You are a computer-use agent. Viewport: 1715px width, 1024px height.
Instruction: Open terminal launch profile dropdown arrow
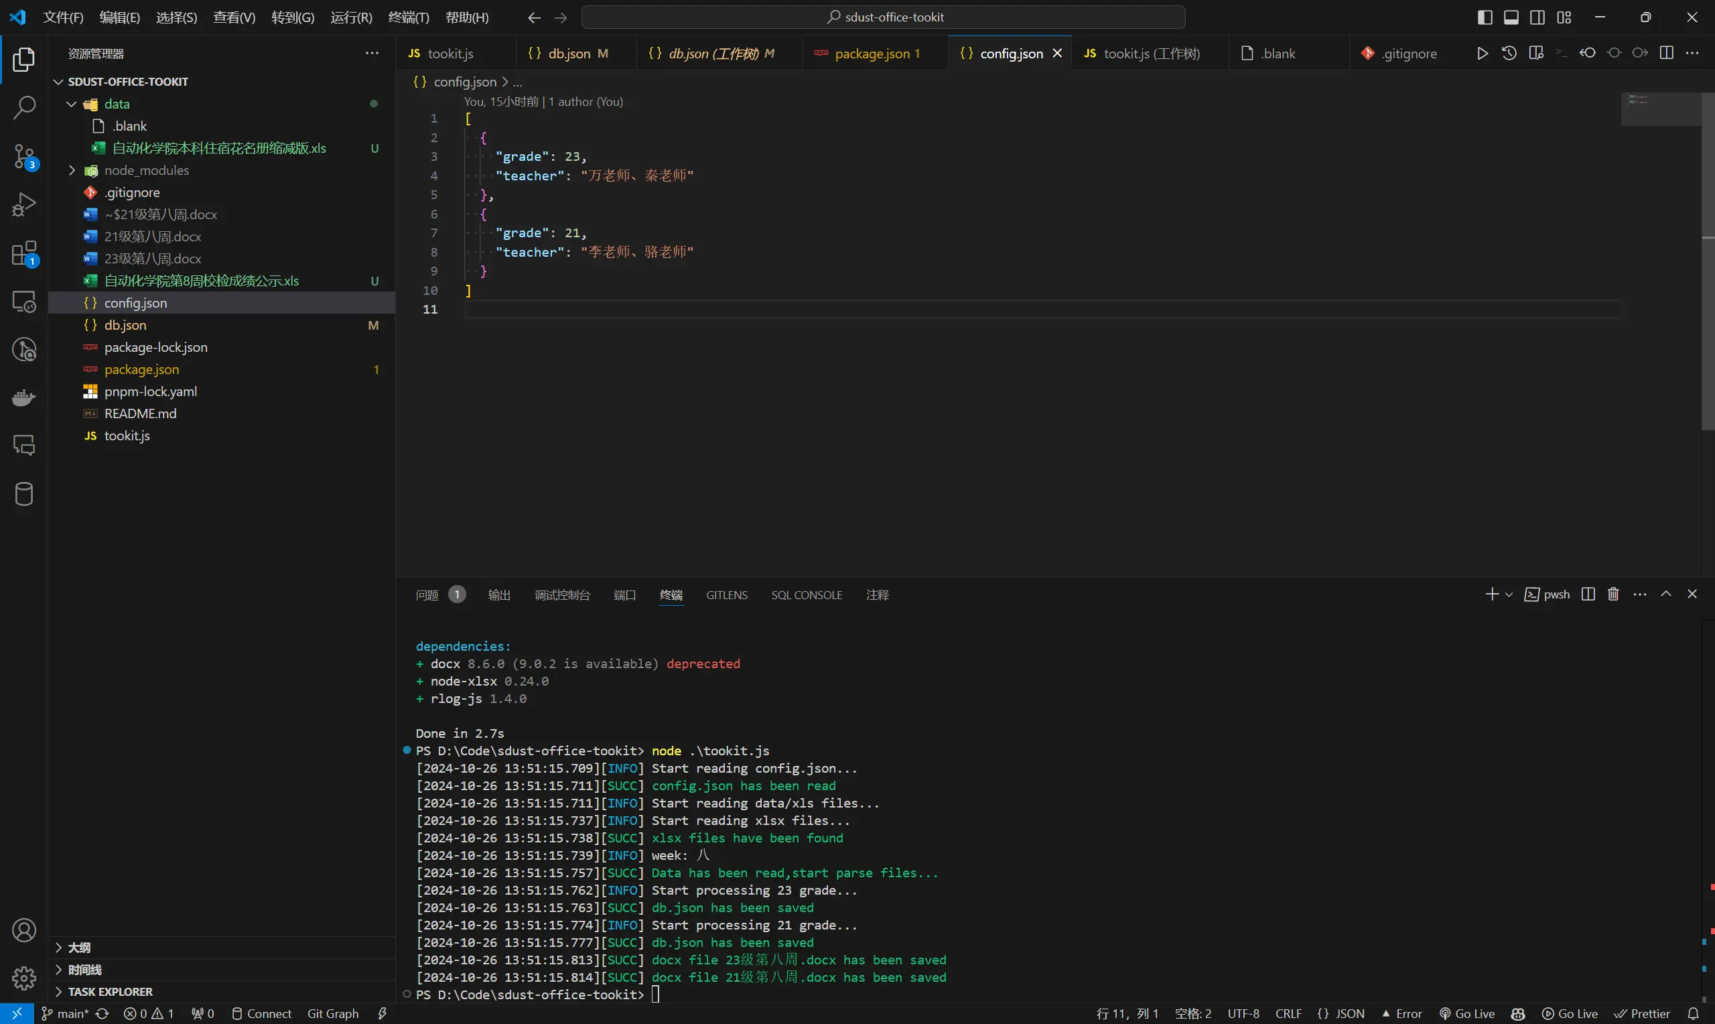pos(1509,594)
